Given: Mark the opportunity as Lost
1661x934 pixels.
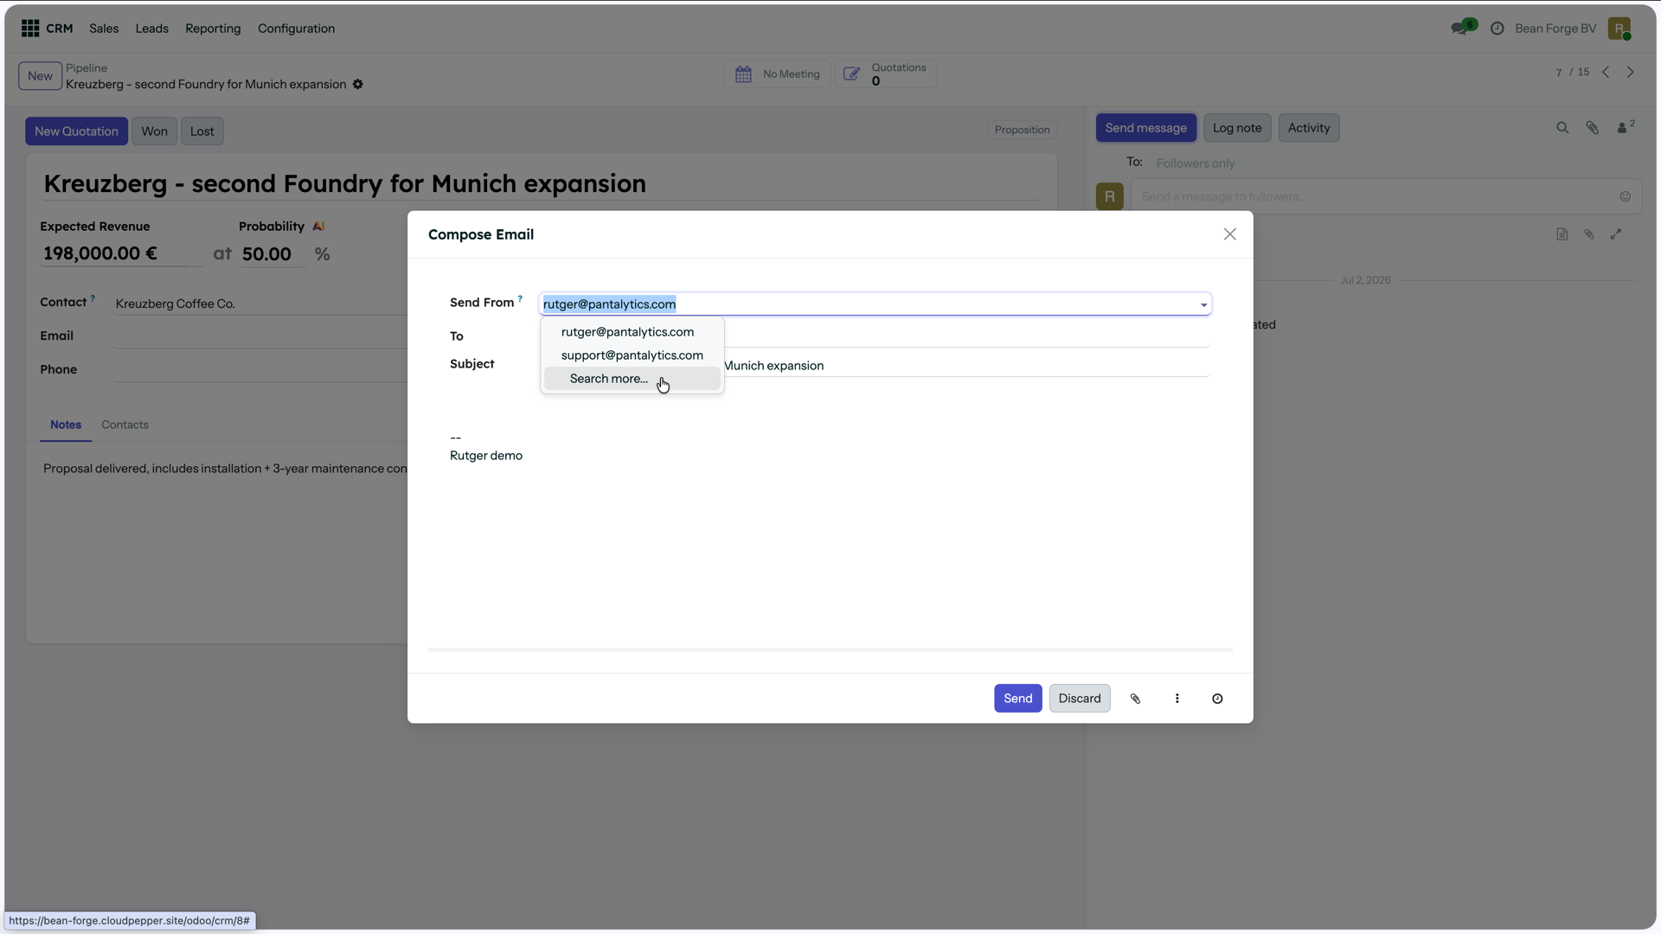Looking at the screenshot, I should pos(202,131).
